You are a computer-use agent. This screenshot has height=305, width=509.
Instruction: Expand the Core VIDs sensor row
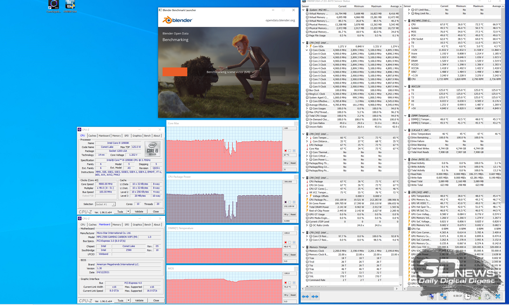click(x=307, y=46)
